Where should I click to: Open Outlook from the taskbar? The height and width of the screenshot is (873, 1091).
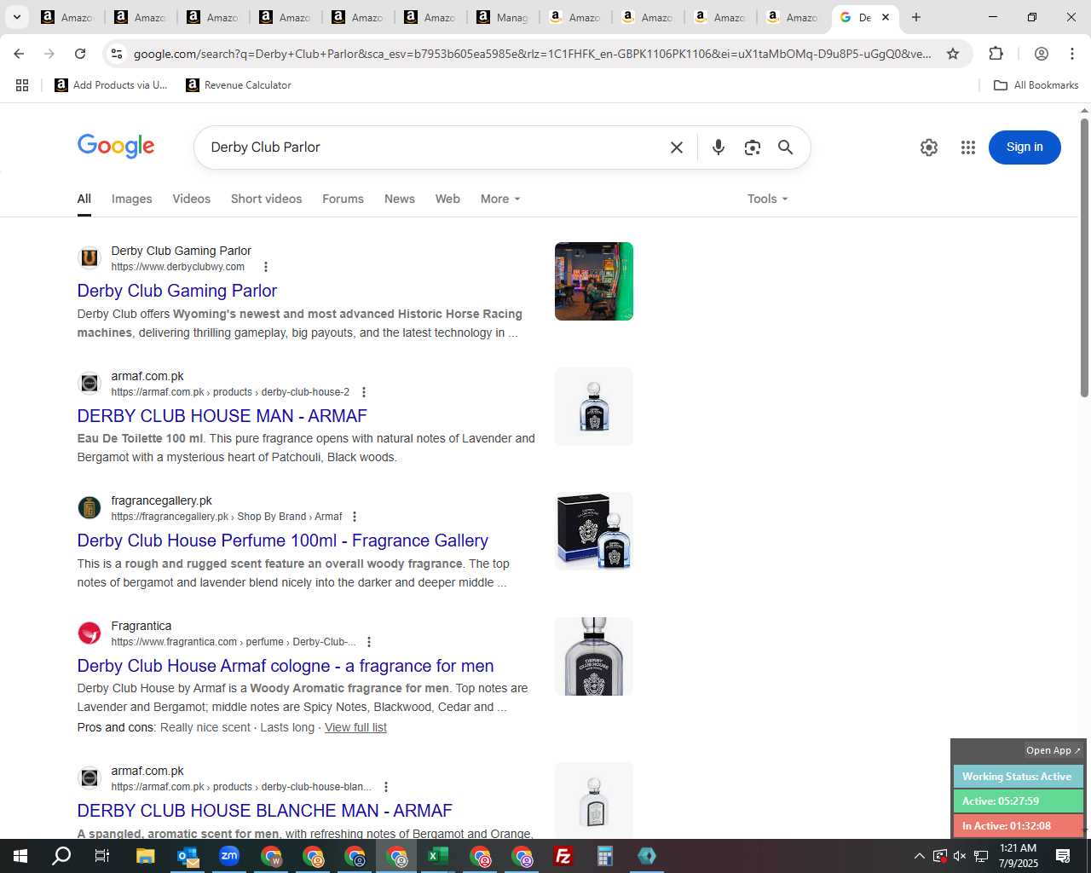(188, 856)
